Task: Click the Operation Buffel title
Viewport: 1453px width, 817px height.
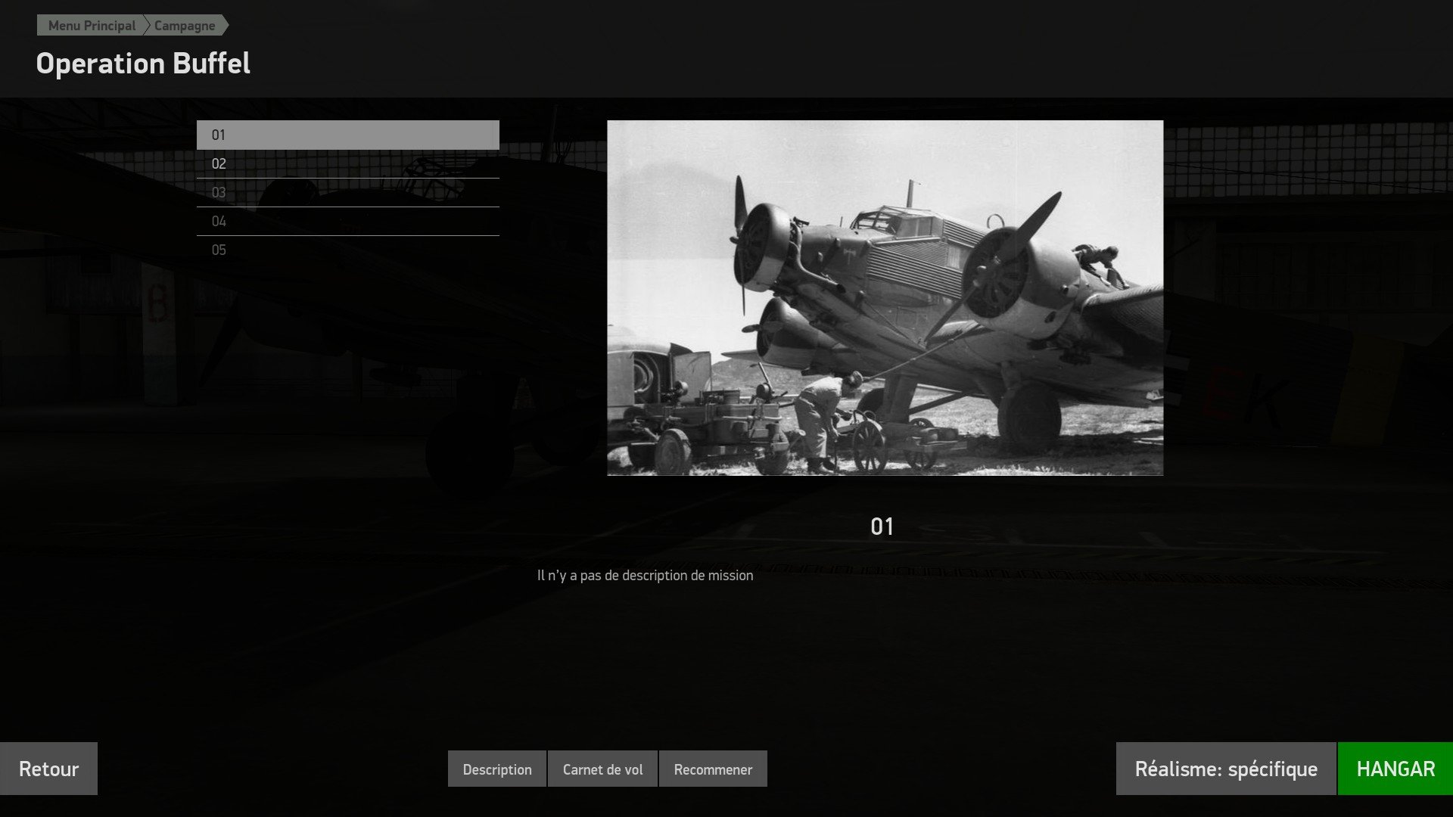Action: 143,64
